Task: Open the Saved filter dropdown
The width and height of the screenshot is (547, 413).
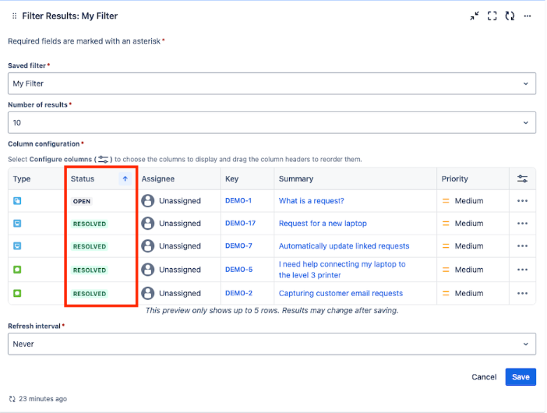Action: (272, 83)
